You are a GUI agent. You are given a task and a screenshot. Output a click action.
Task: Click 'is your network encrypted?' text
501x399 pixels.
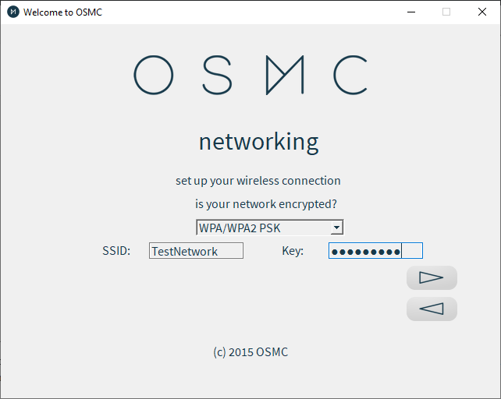click(266, 204)
